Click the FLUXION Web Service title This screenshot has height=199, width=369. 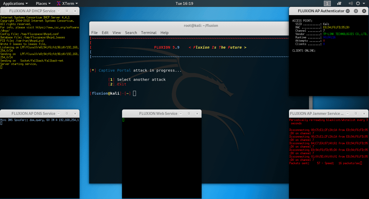click(x=158, y=113)
